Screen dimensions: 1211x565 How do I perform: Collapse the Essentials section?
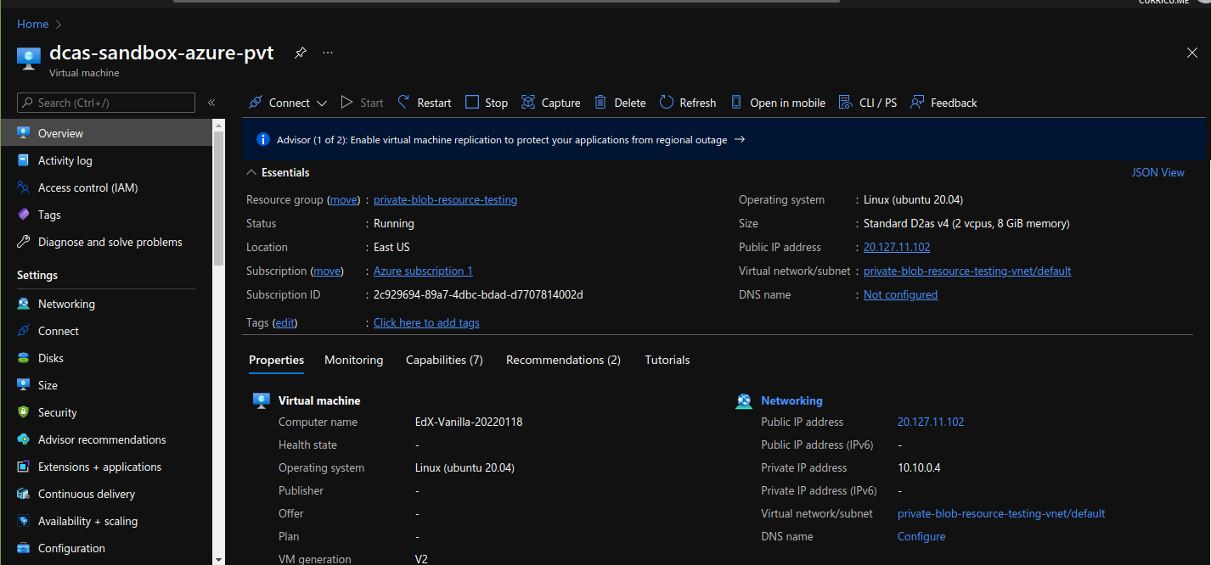251,172
